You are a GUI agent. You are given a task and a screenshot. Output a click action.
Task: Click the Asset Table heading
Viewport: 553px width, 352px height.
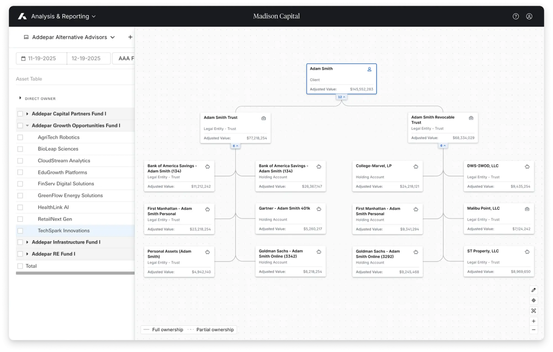tap(29, 79)
